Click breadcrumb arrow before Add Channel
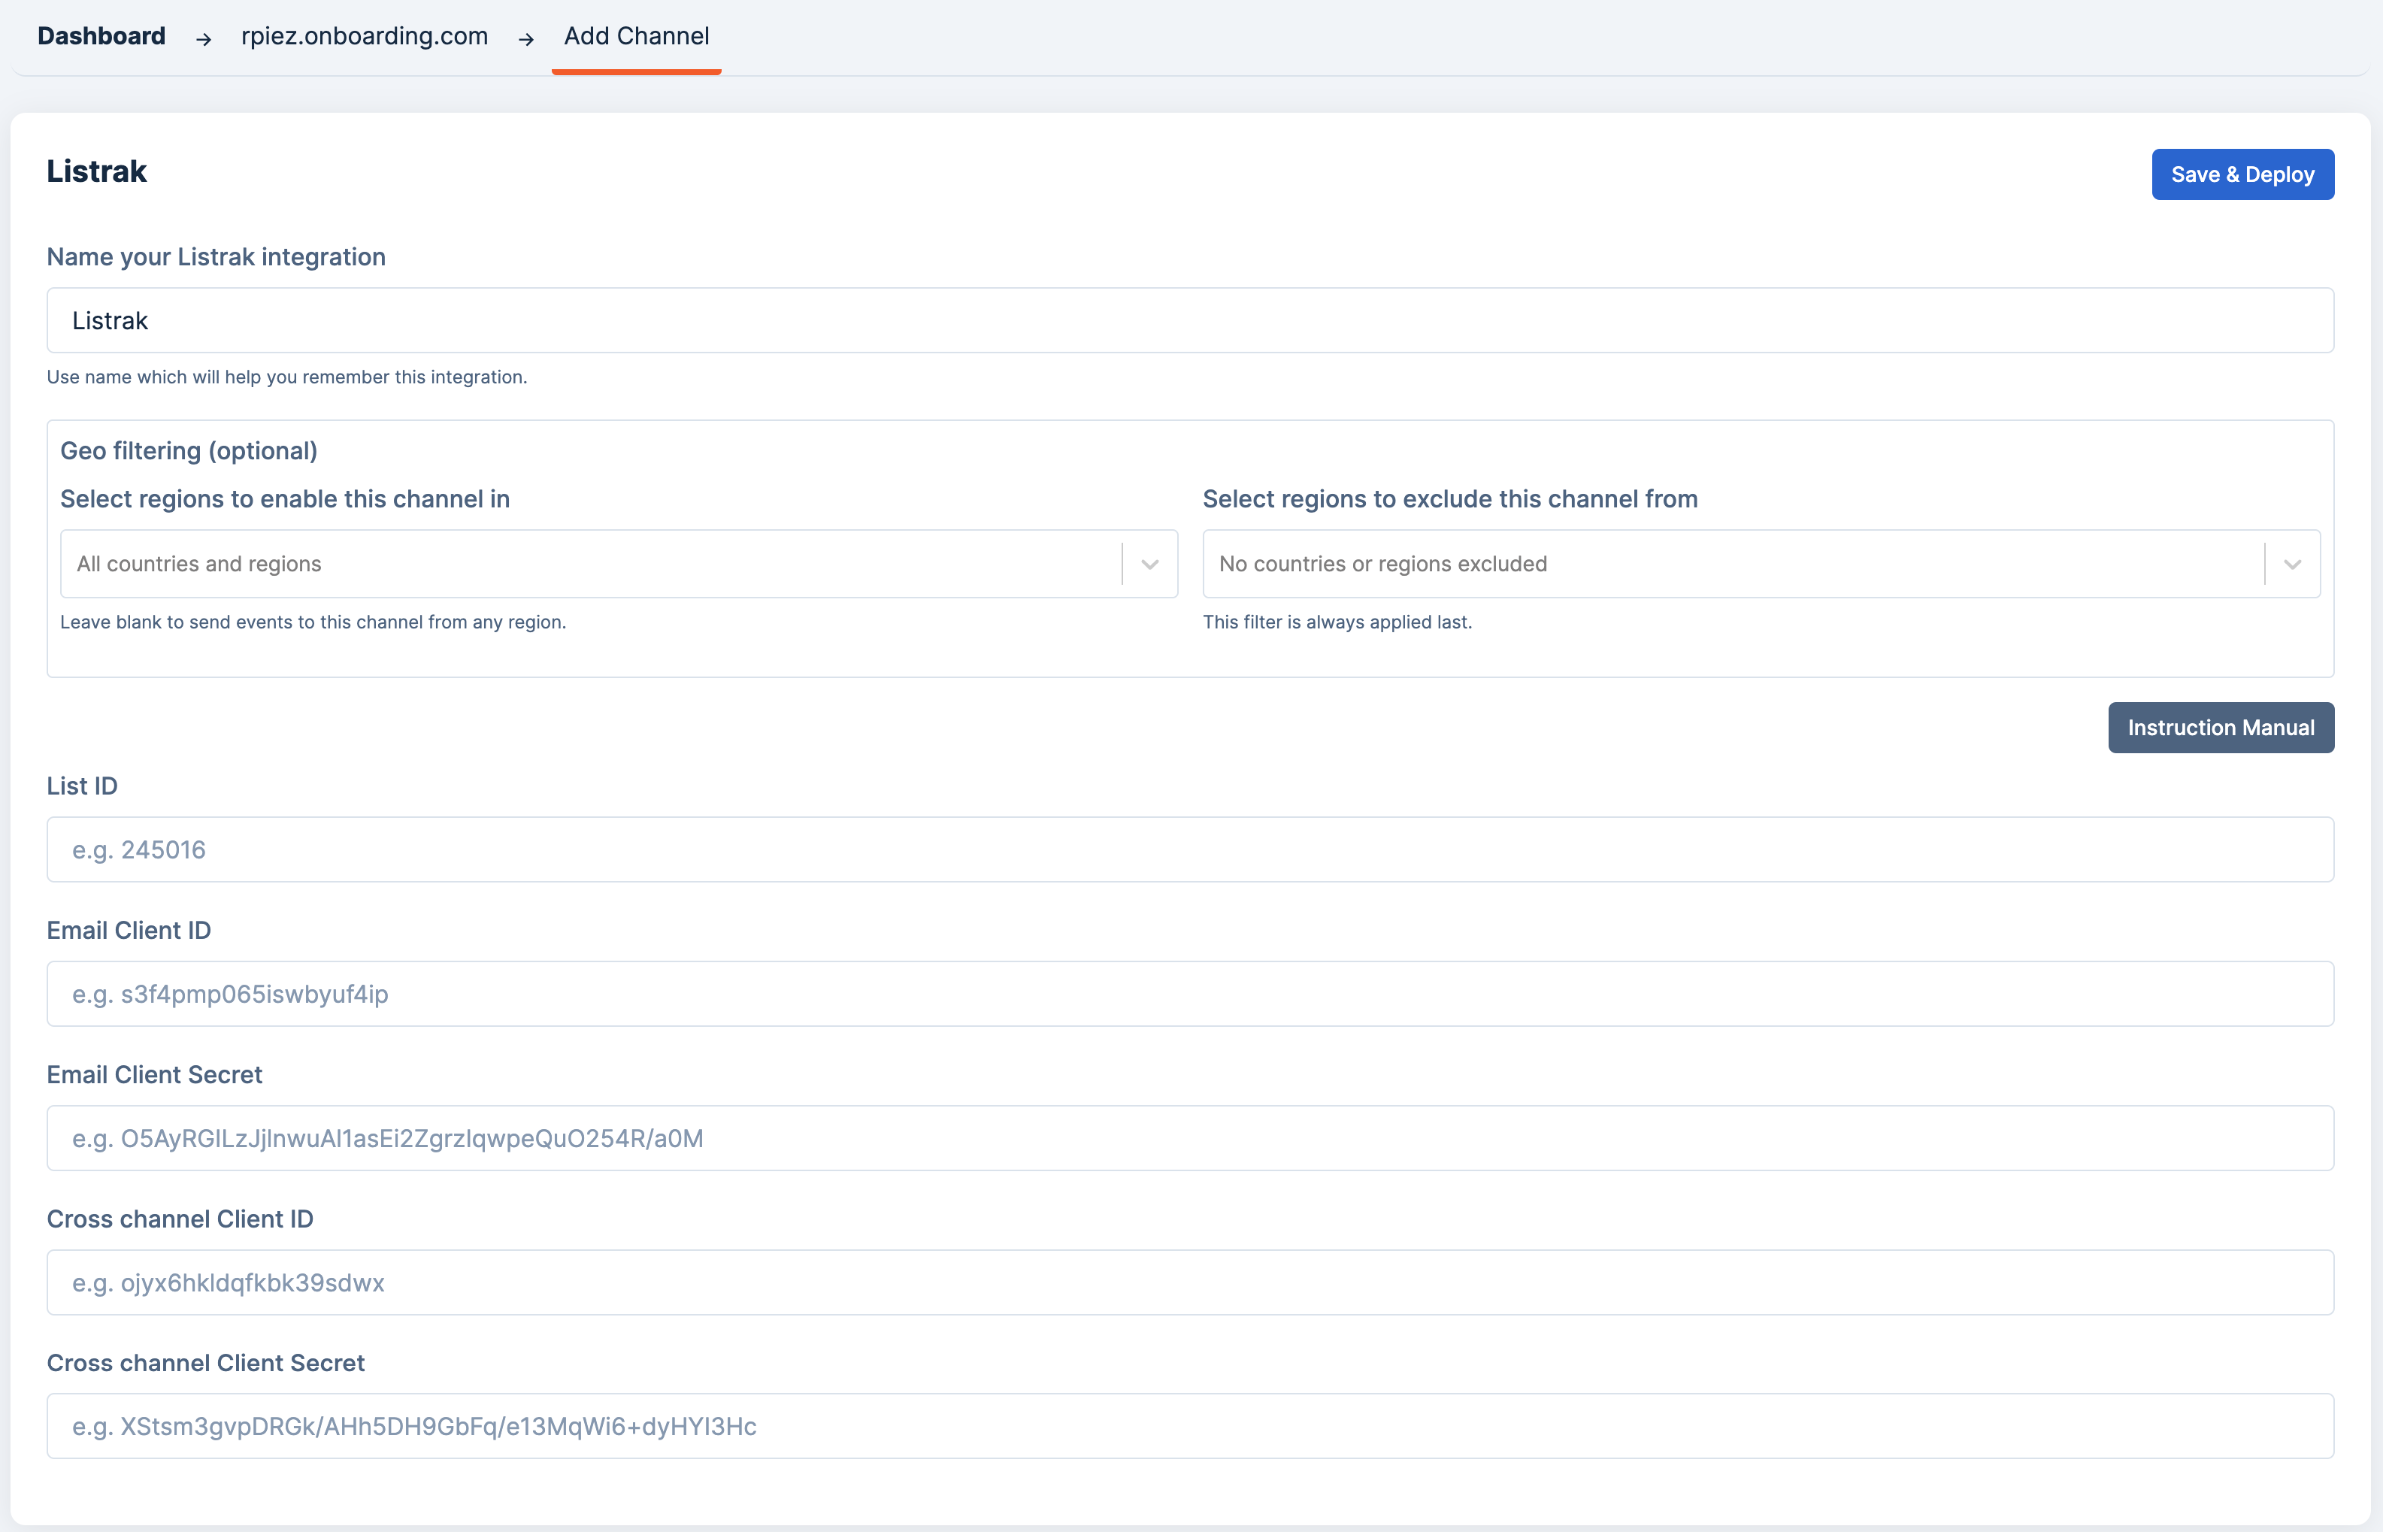The height and width of the screenshot is (1532, 2383). [x=526, y=39]
